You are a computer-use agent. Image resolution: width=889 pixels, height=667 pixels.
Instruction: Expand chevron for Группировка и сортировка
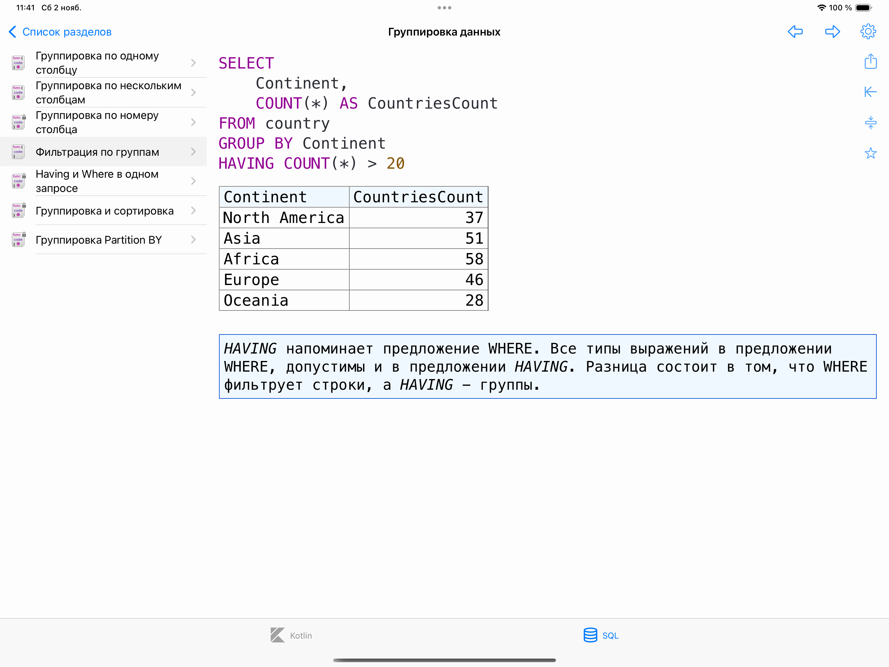click(x=193, y=210)
